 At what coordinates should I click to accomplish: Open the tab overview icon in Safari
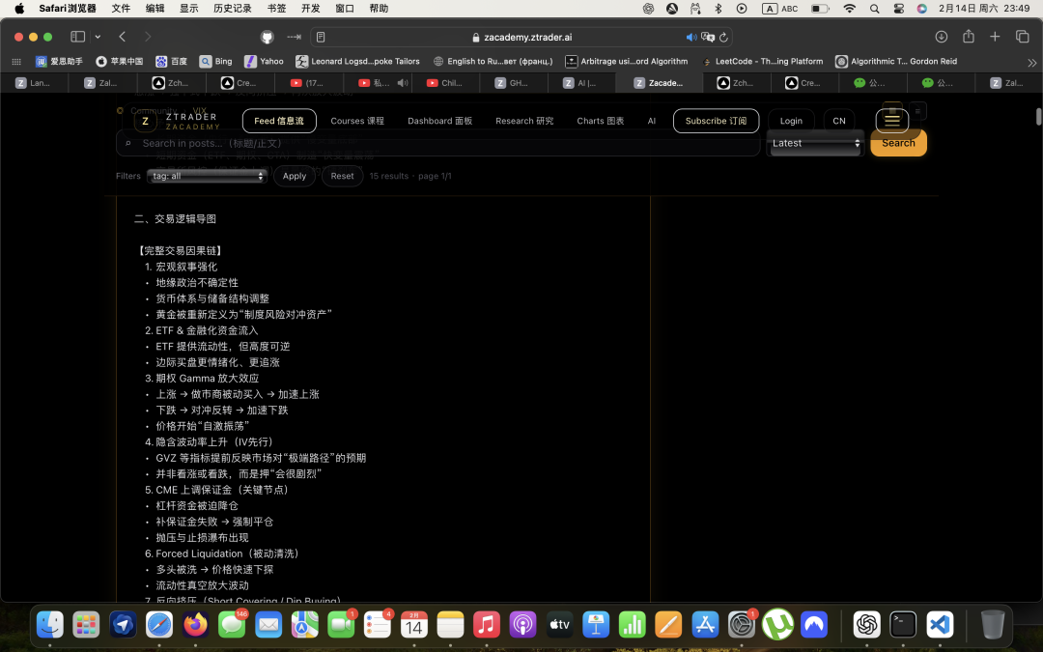pyautogui.click(x=1022, y=37)
